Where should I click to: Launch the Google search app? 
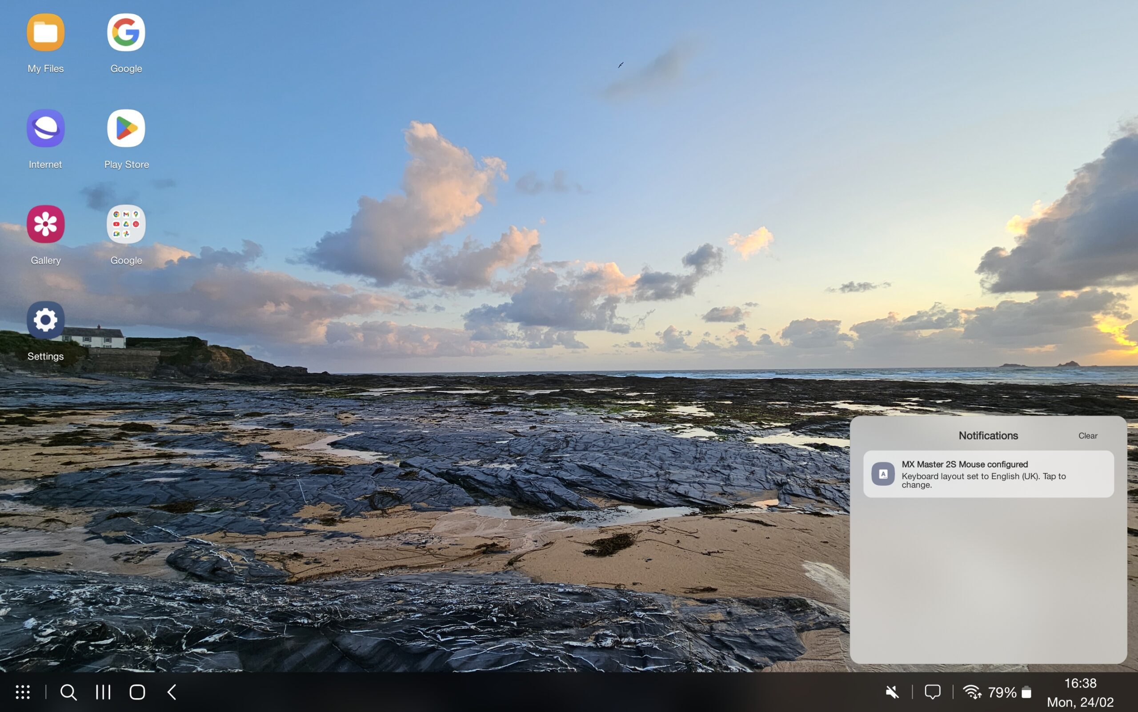126,32
